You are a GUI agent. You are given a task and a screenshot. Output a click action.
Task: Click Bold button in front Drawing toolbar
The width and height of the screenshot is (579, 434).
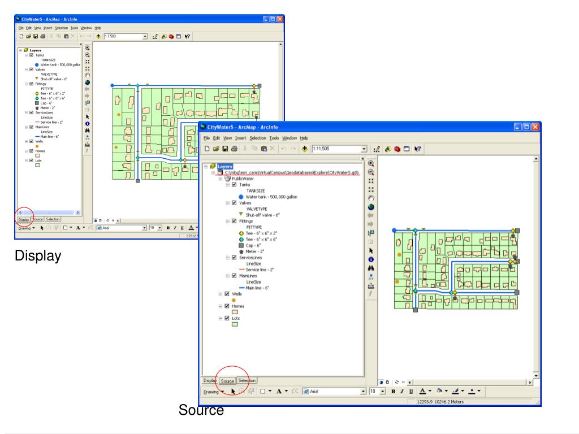394,391
